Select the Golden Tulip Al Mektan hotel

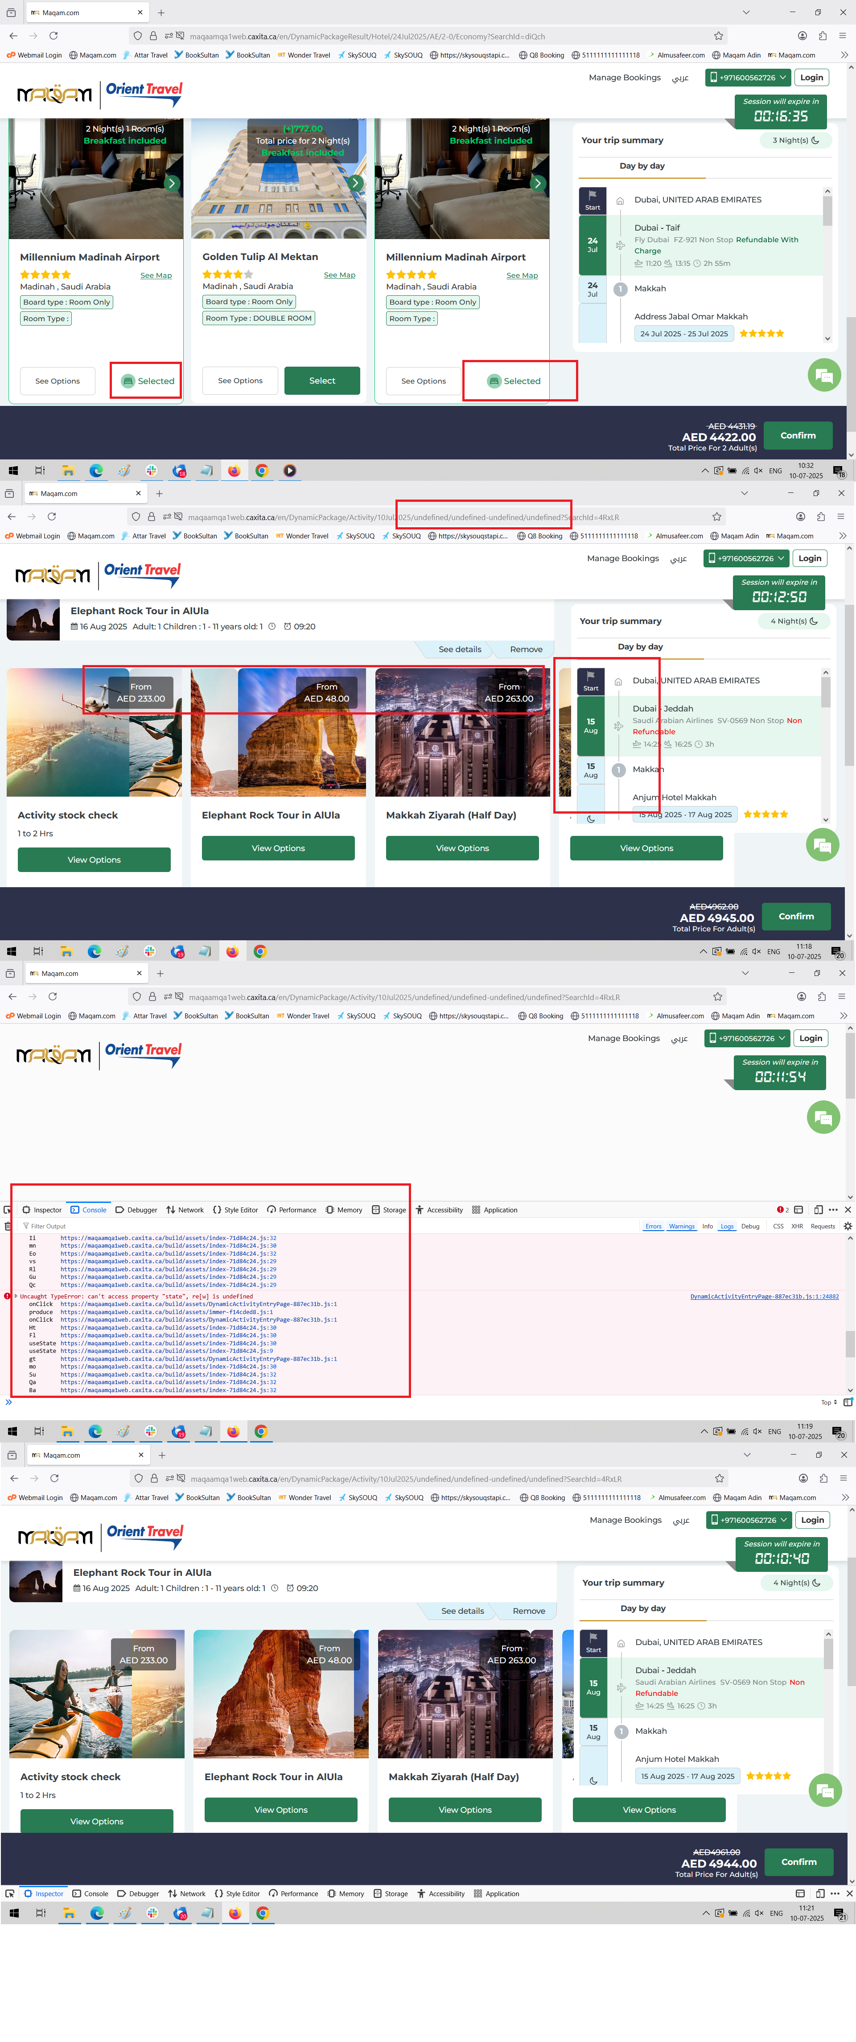322,380
